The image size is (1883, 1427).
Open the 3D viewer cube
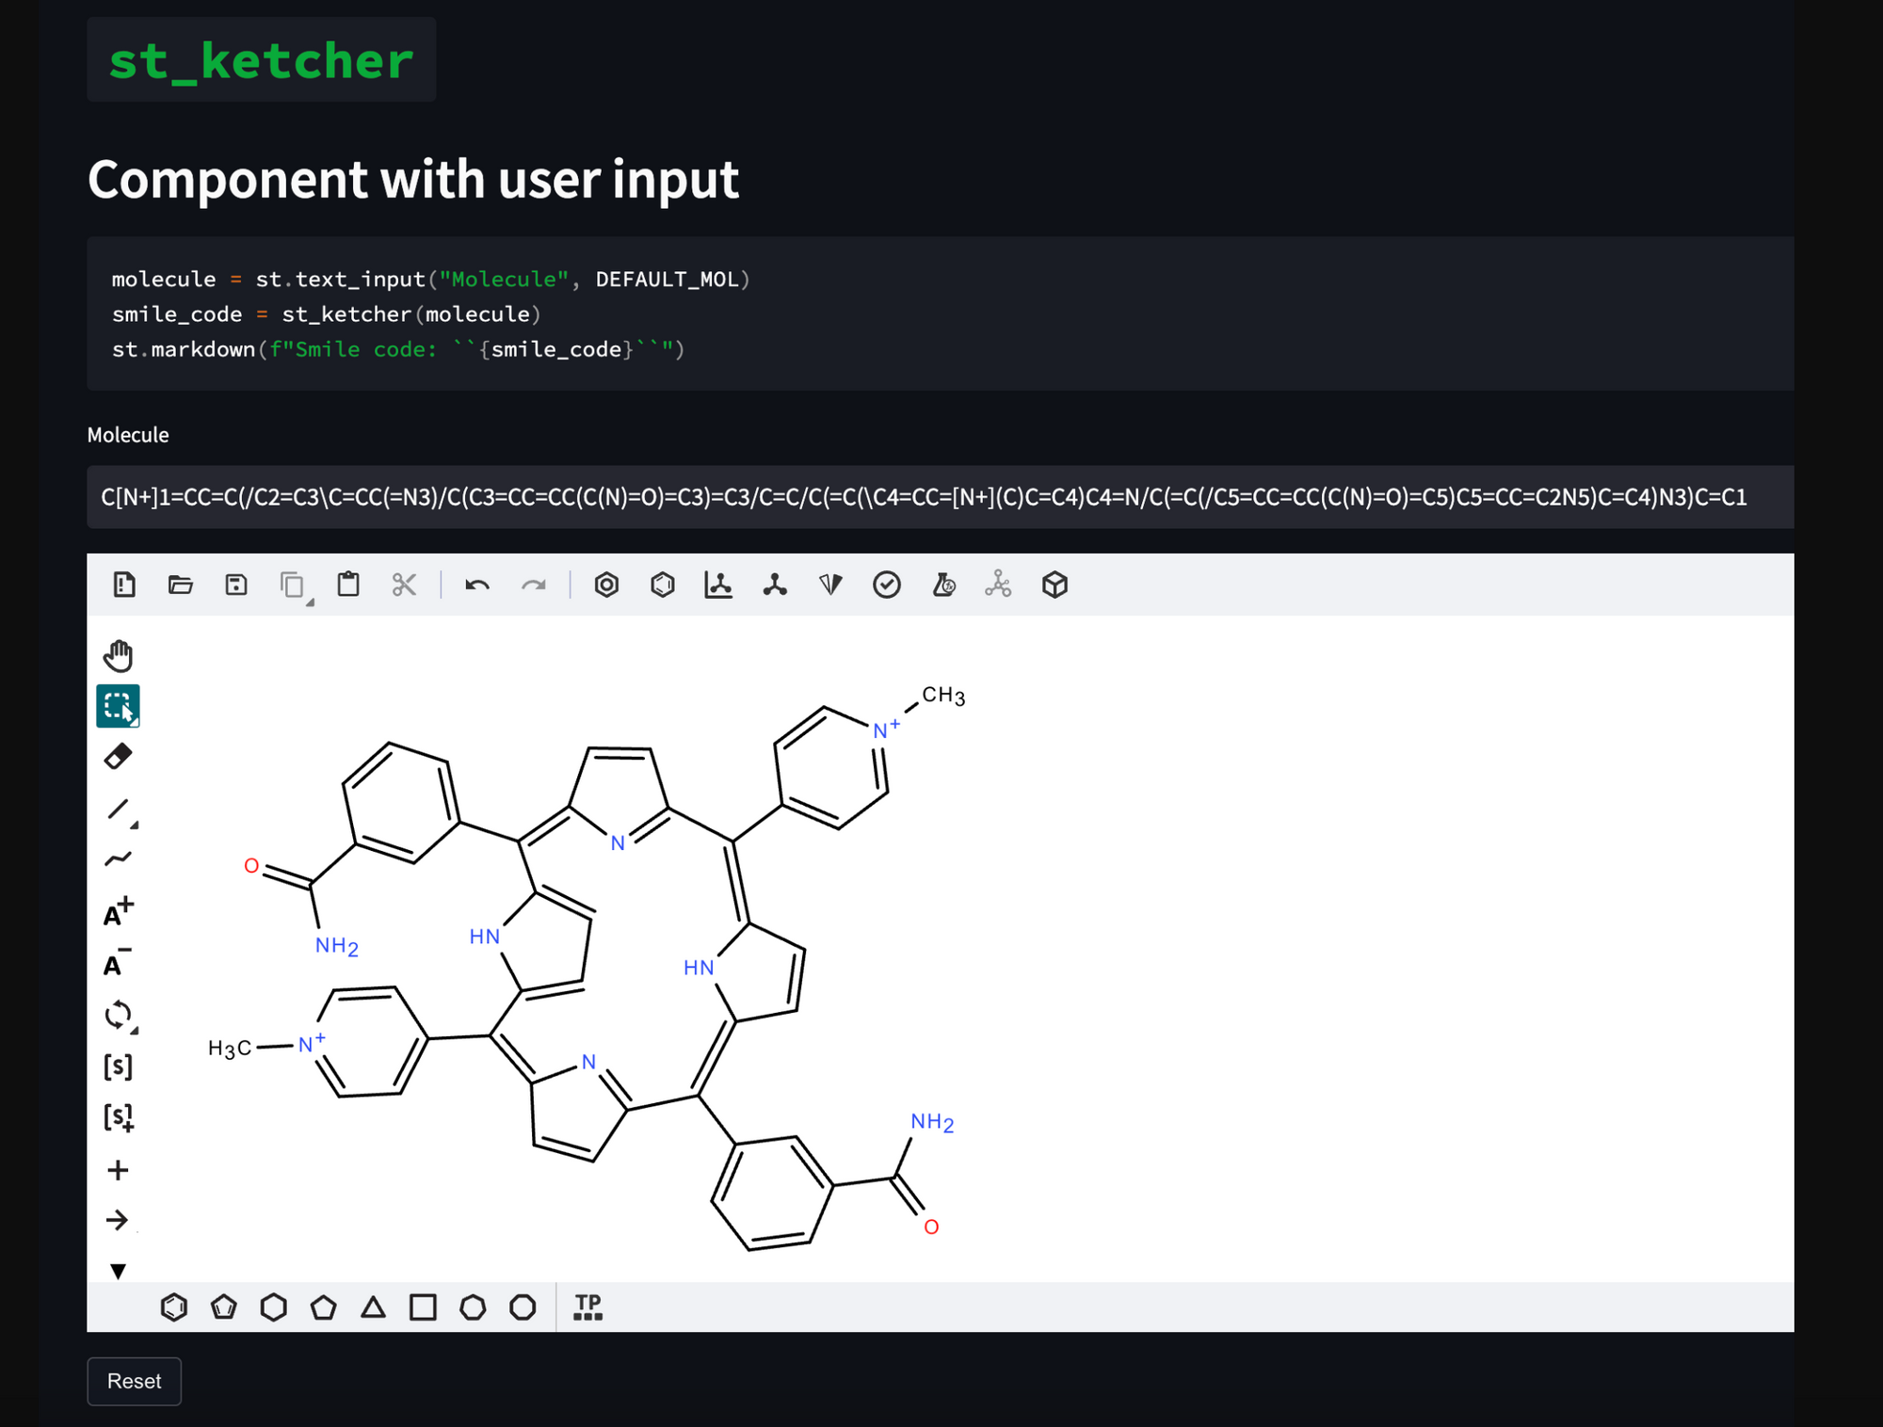[1055, 585]
